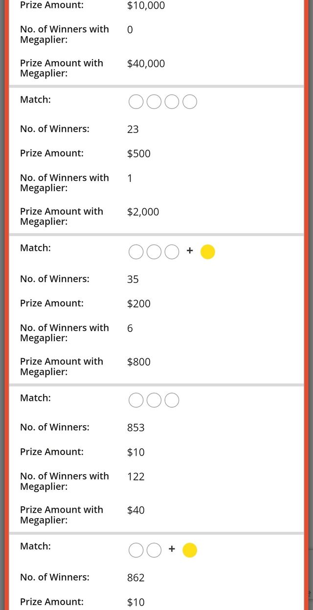
Task: Click the $2,000 Megaplier prize amount
Action: pos(143,212)
